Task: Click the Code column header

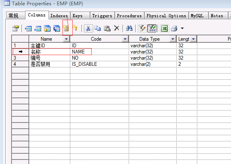Action: click(x=96, y=39)
